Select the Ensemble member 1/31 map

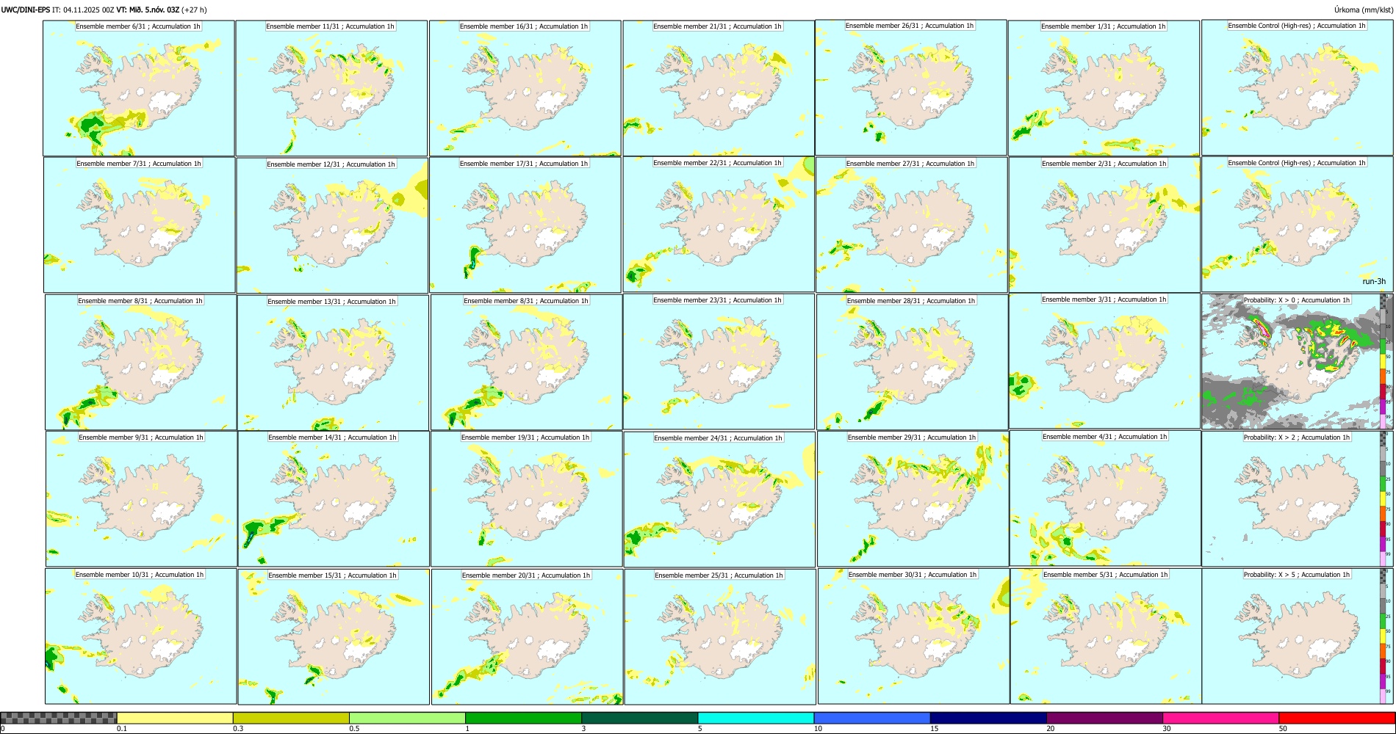point(1104,88)
